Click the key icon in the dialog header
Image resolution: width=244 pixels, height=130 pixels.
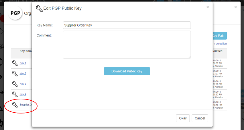coord(39,8)
